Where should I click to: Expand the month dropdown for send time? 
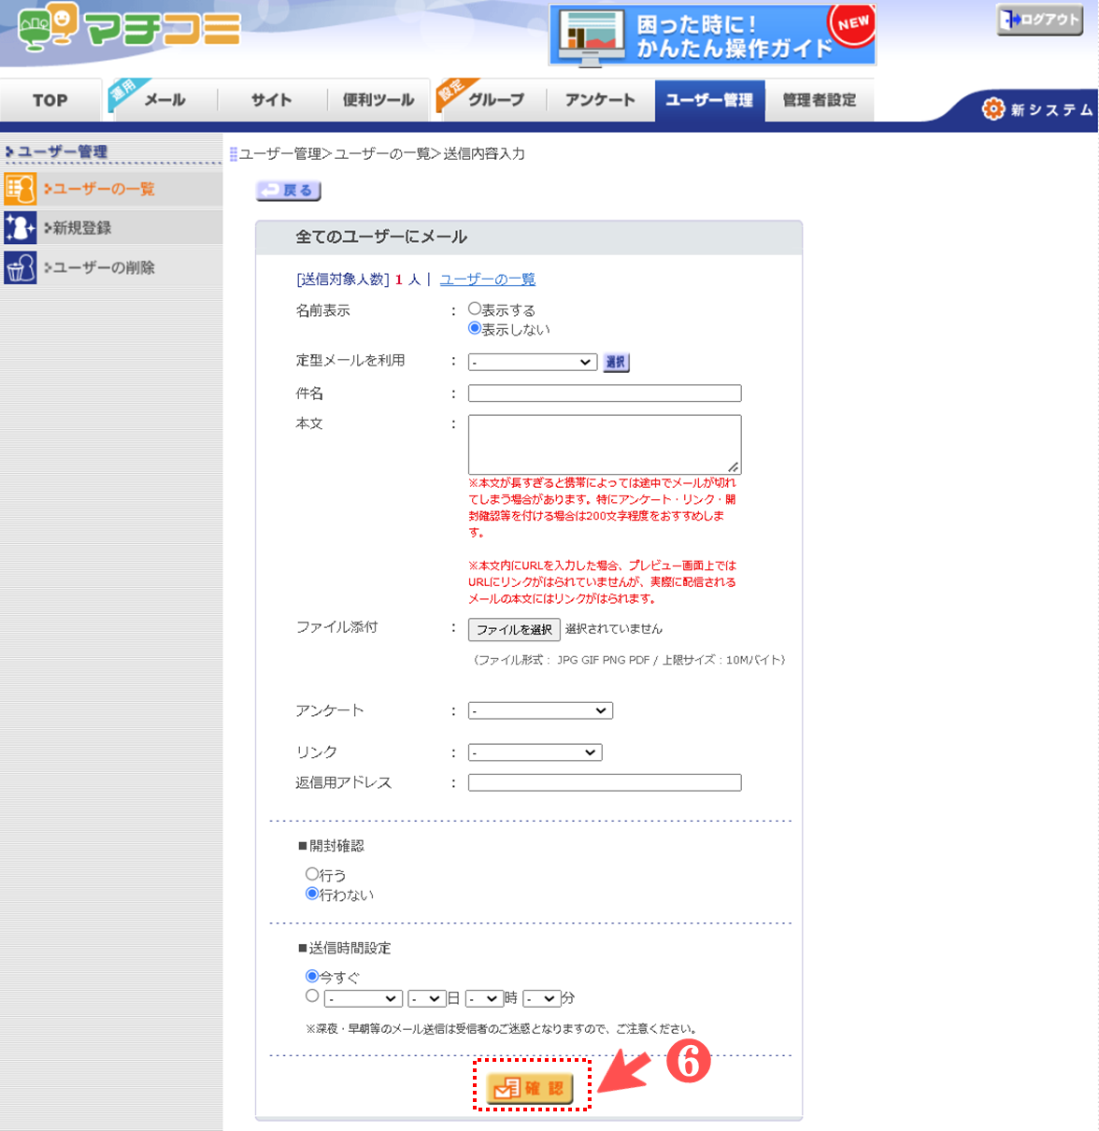364,998
